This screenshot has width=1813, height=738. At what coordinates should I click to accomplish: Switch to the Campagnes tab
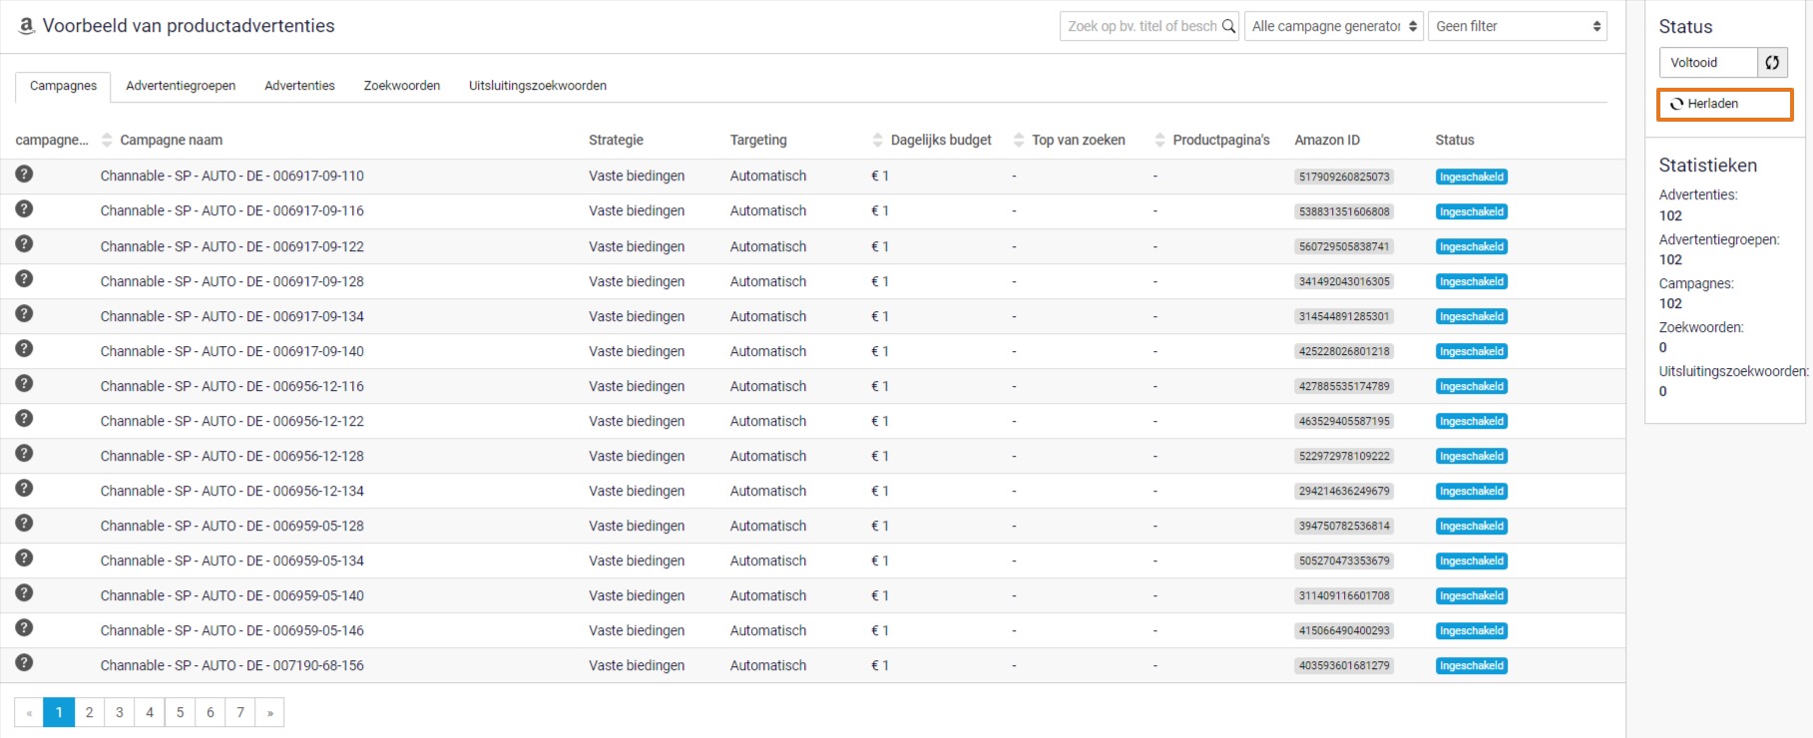[63, 86]
